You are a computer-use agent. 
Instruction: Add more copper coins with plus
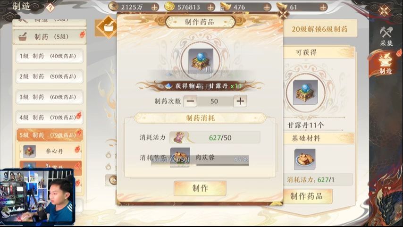coord(154,7)
